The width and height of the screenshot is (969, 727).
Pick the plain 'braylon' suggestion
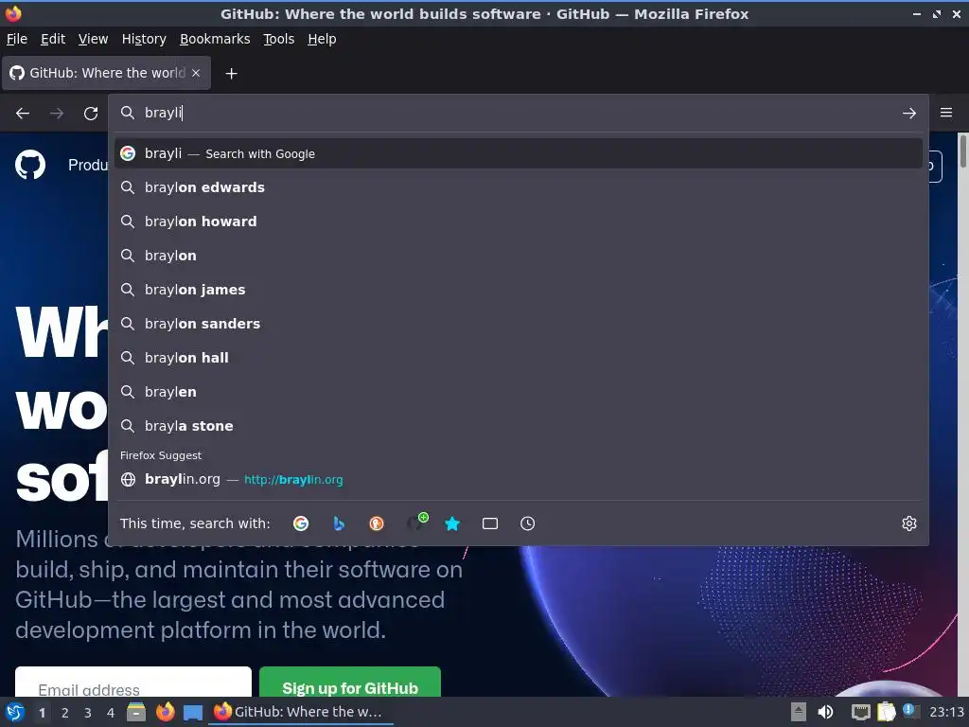pyautogui.click(x=518, y=256)
